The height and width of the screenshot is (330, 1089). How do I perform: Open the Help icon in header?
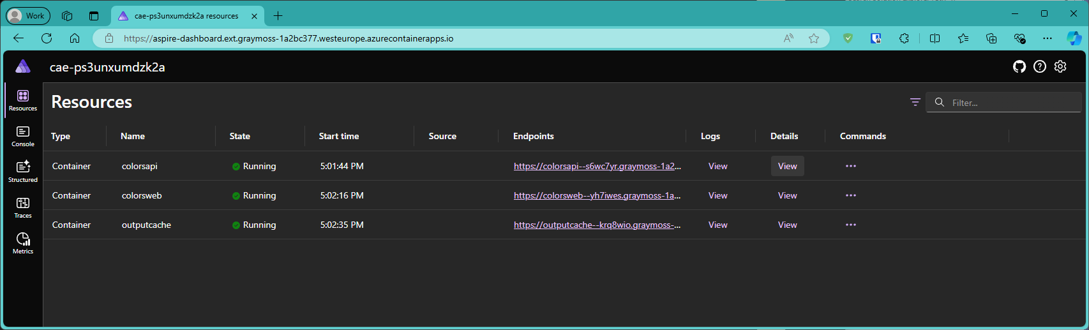(x=1040, y=67)
